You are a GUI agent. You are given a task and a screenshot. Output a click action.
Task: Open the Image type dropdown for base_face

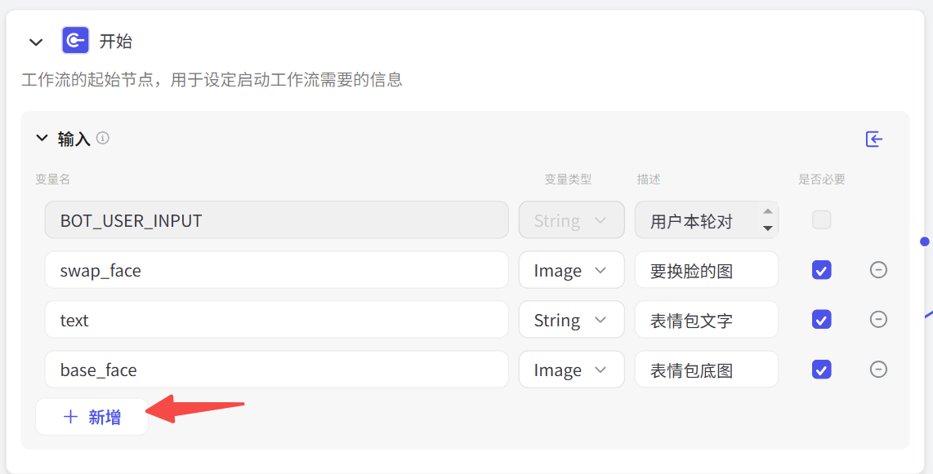click(x=571, y=370)
